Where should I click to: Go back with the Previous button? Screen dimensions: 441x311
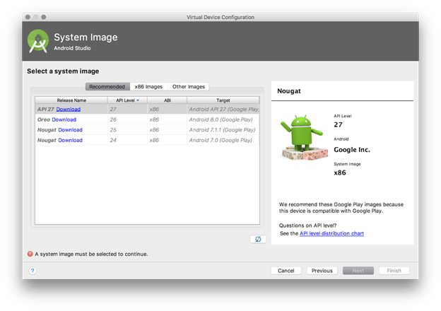point(322,271)
